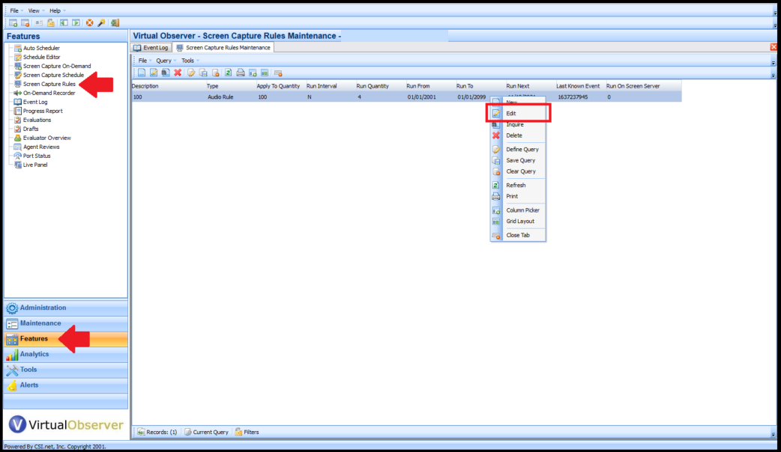This screenshot has height=452, width=781.
Task: Choose Save Query from context menu
Action: [518, 160]
